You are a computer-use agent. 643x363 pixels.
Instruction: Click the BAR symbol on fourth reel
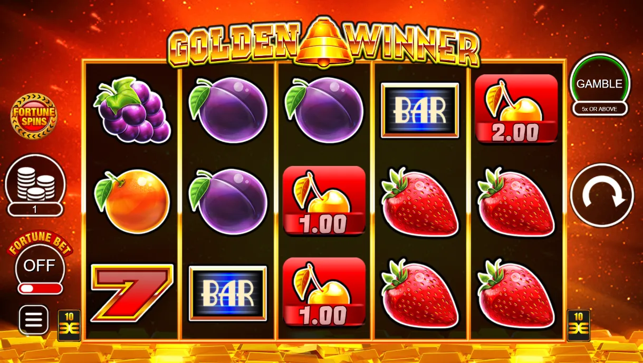point(420,110)
